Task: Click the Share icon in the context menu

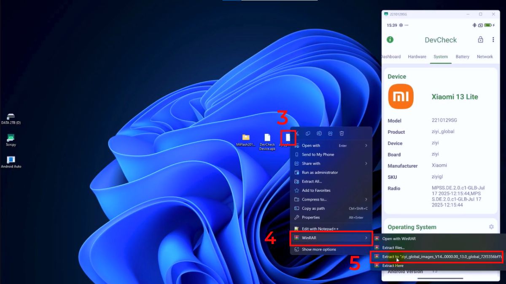Action: click(331, 133)
